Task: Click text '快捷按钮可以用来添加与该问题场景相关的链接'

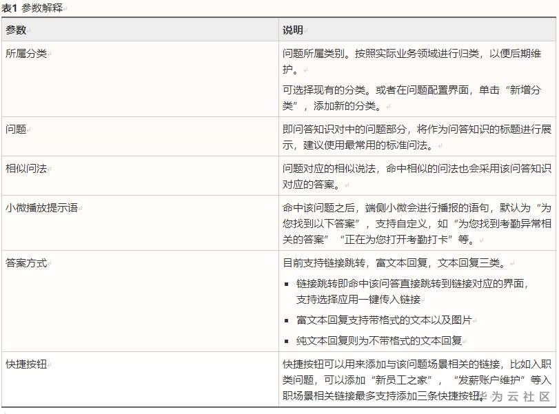Action: pyautogui.click(x=391, y=364)
